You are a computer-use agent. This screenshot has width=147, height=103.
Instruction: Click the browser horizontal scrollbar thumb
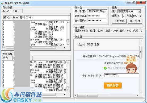pos(87,95)
